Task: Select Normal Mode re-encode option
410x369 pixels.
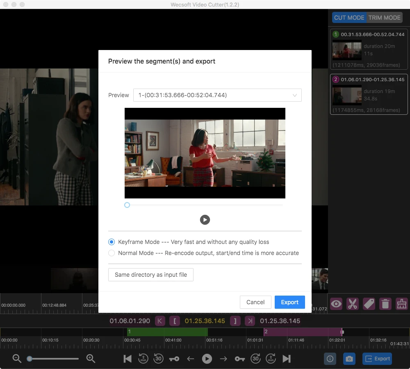Action: [112, 253]
